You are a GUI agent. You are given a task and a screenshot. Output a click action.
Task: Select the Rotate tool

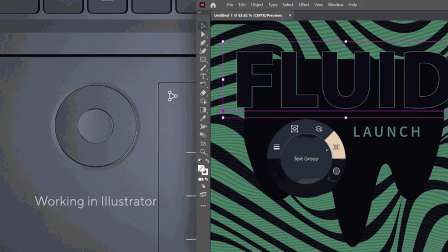tap(203, 85)
